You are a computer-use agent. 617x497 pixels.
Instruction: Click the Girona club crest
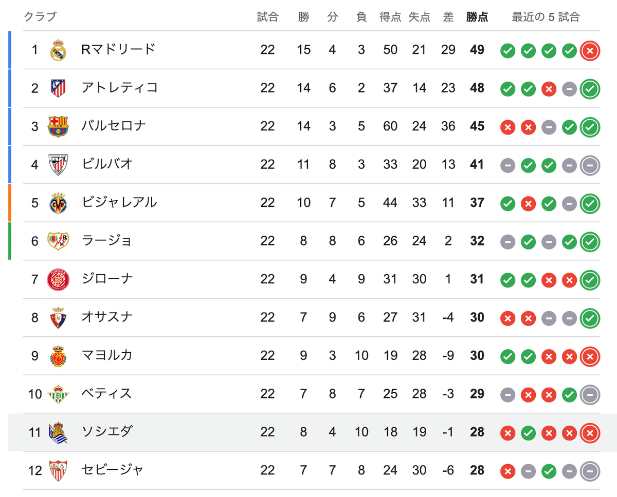pos(58,279)
